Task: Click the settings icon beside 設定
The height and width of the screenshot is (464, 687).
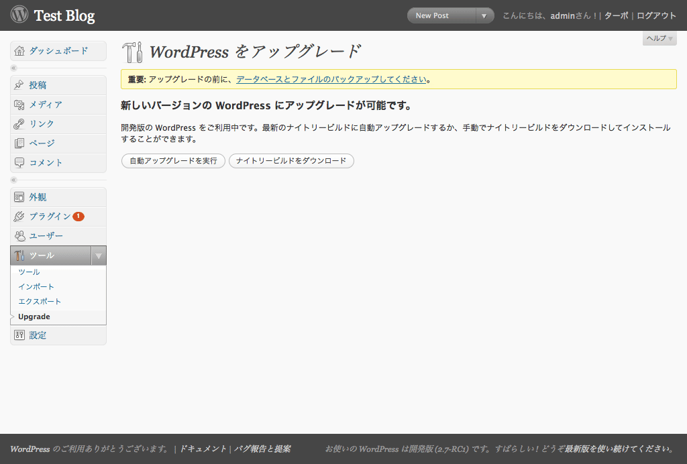Action: pyautogui.click(x=19, y=335)
